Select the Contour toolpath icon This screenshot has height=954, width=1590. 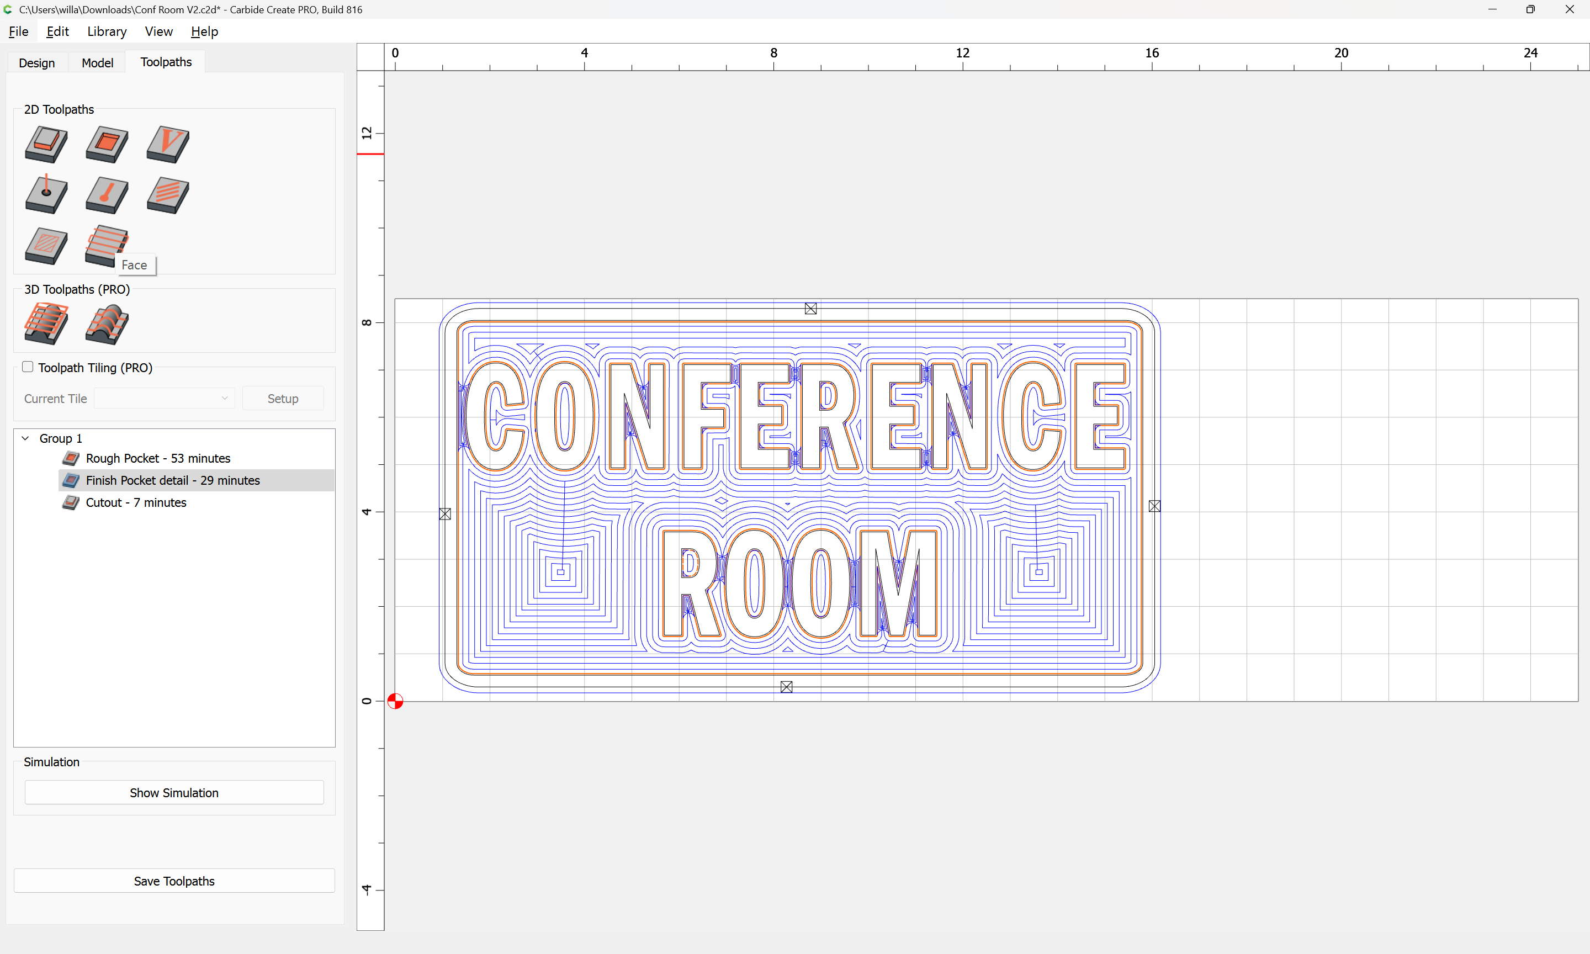(x=46, y=144)
